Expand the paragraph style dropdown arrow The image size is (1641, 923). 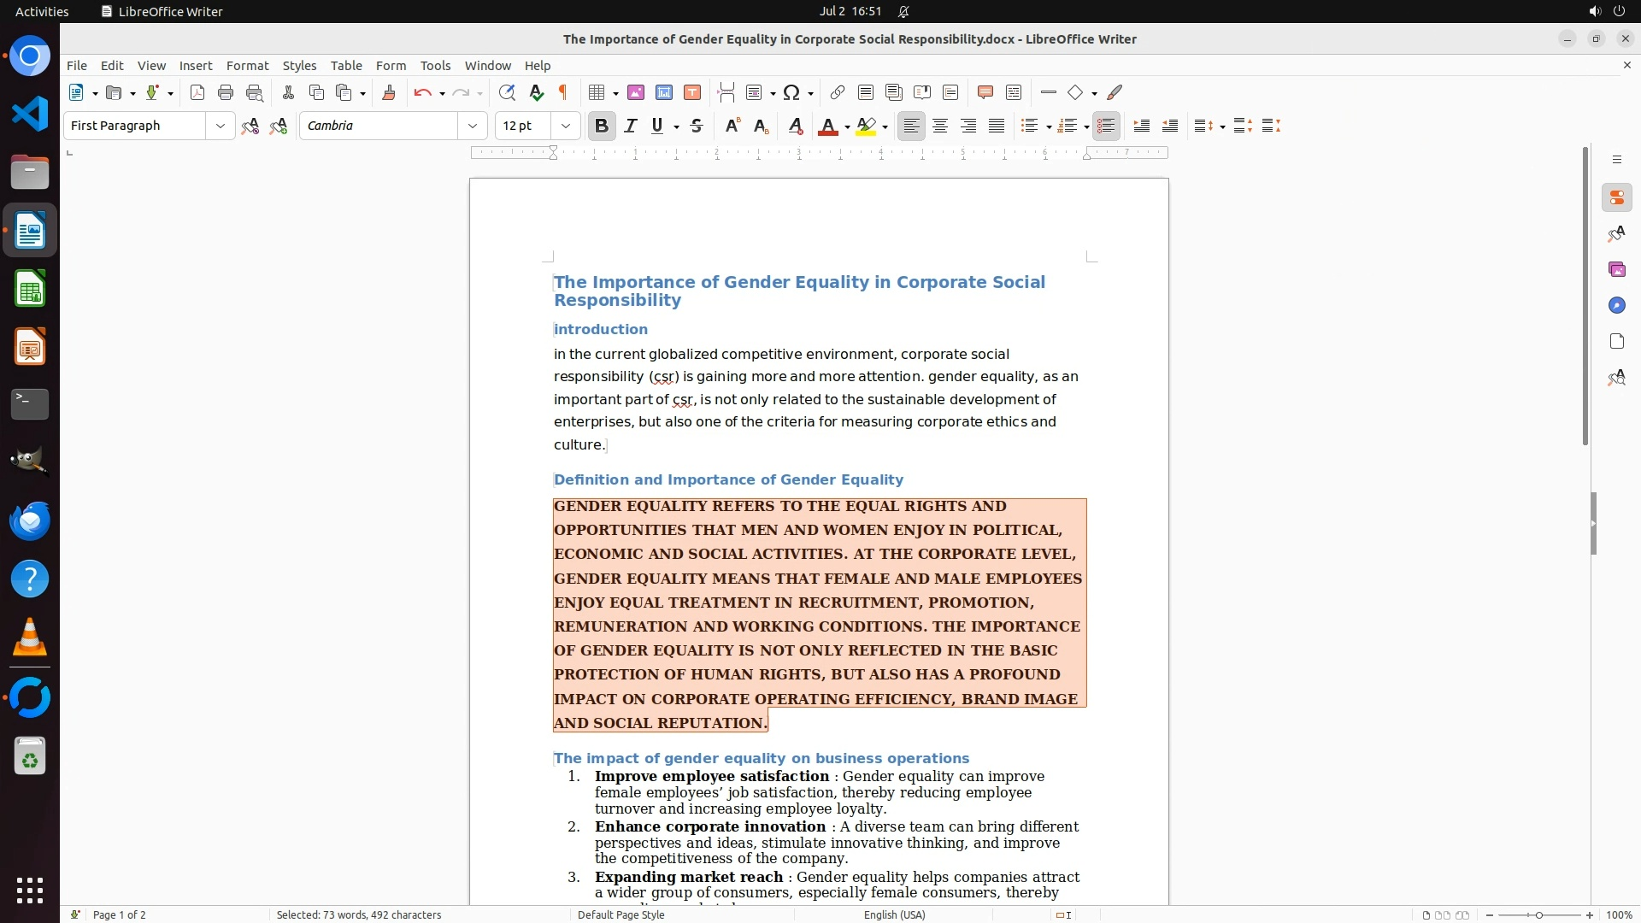click(x=221, y=126)
